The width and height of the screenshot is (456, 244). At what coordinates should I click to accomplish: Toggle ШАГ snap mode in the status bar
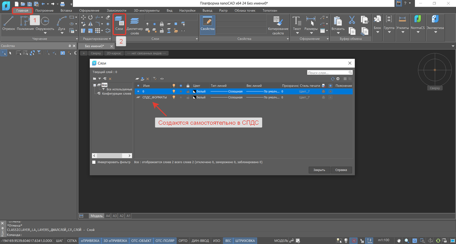60,241
